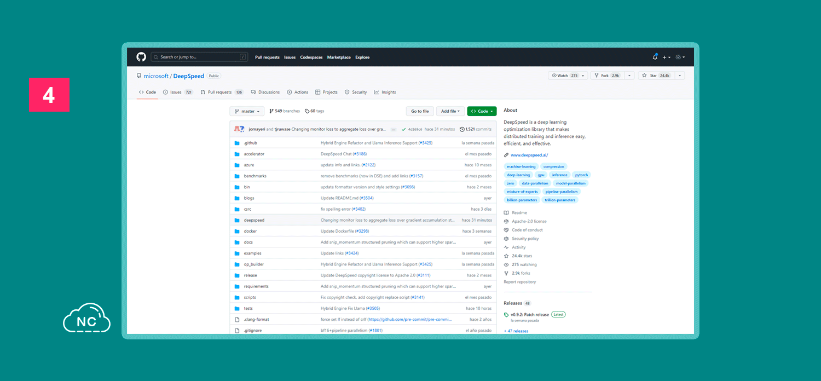
Task: Open the microsoft owner link
Action: [x=156, y=76]
